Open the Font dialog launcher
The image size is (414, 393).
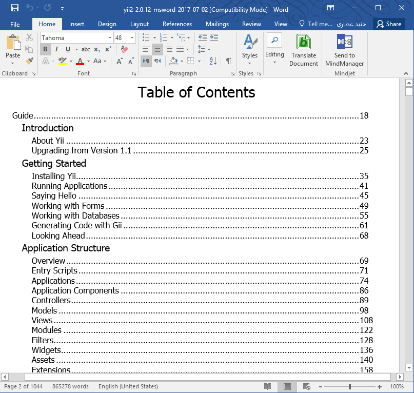click(134, 74)
